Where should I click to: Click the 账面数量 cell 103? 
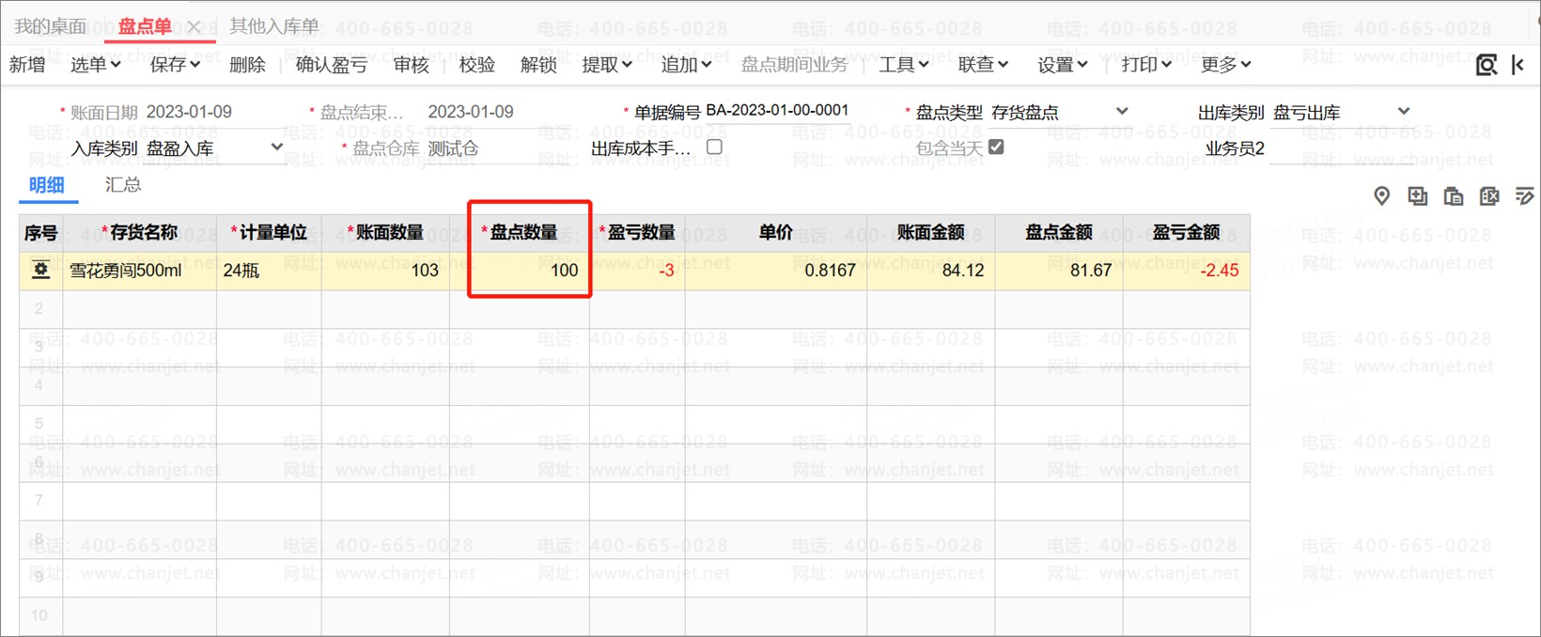pyautogui.click(x=385, y=271)
